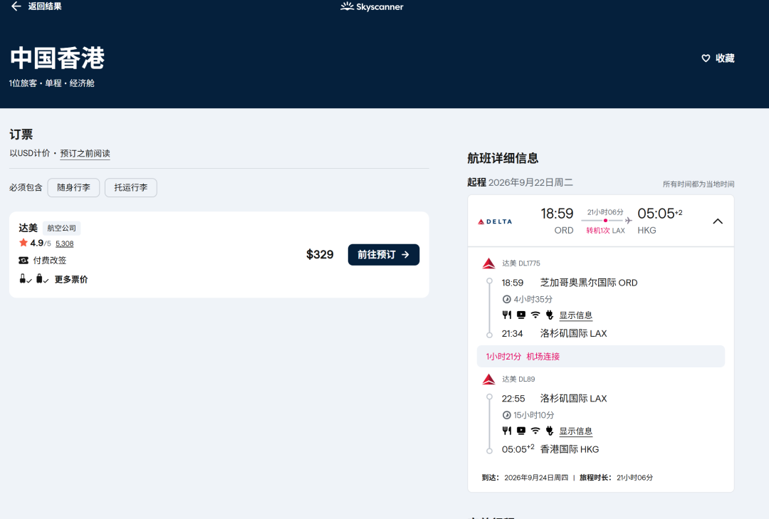Screen dimensions: 769x519
Task: Collapse the flight details chevron
Action: click(x=718, y=221)
